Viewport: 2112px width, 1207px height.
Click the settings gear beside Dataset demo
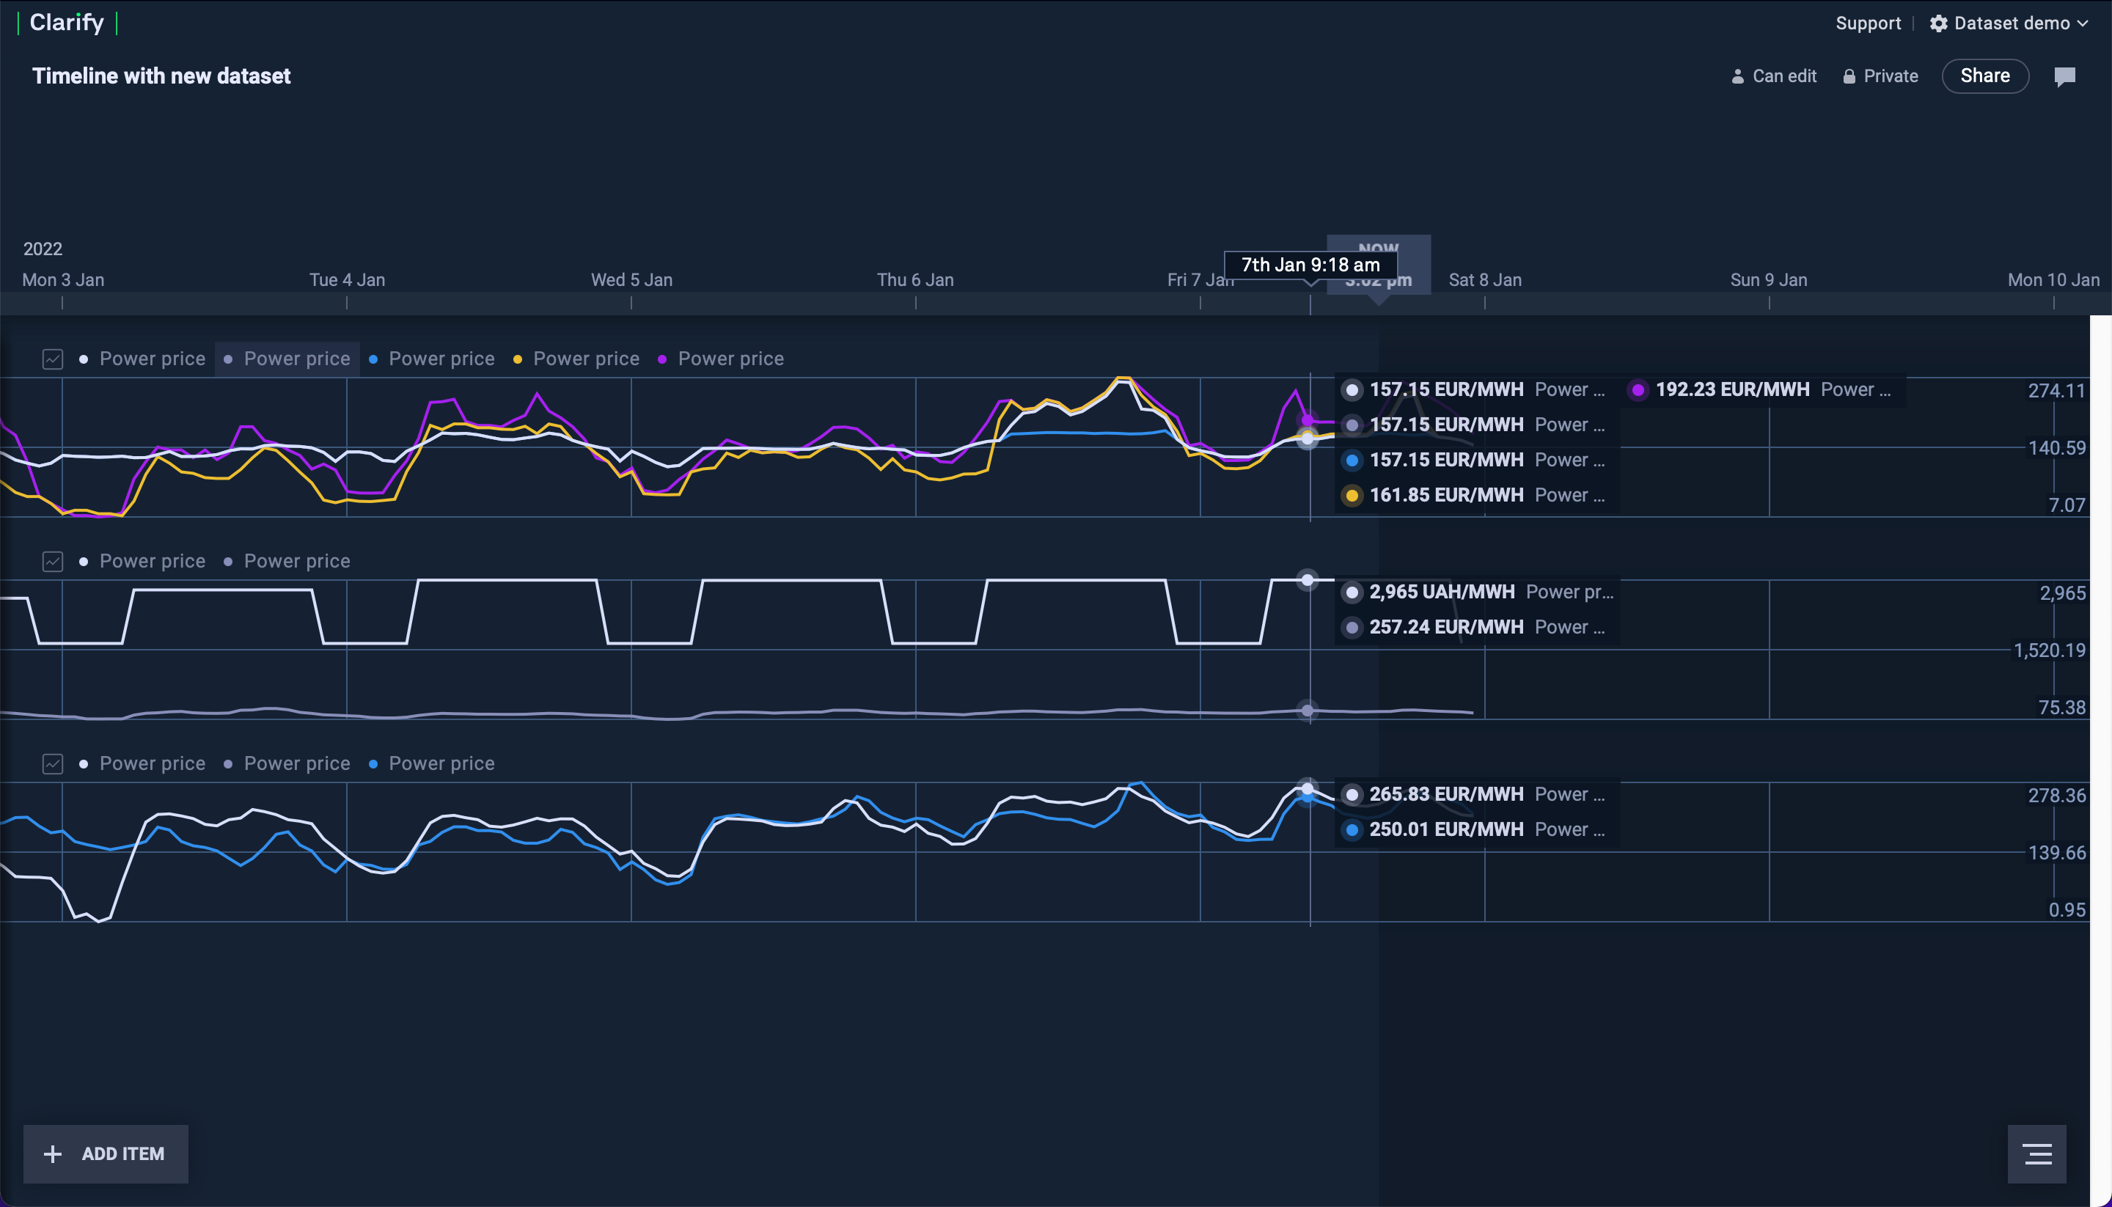(1938, 23)
